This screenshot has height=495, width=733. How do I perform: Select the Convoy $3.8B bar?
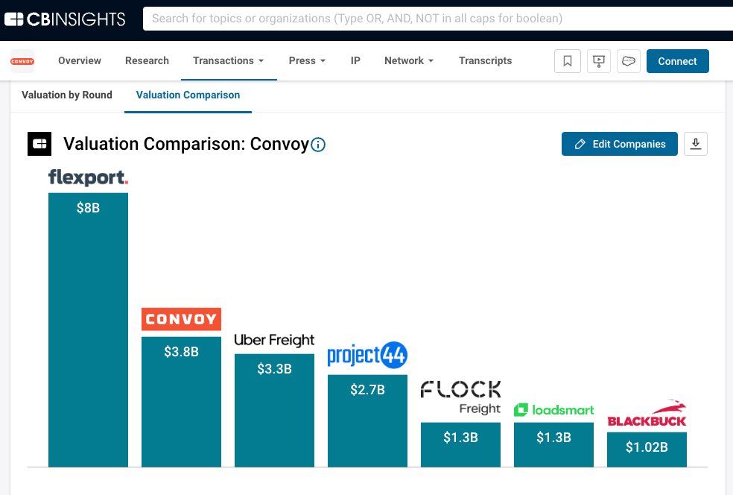181,401
